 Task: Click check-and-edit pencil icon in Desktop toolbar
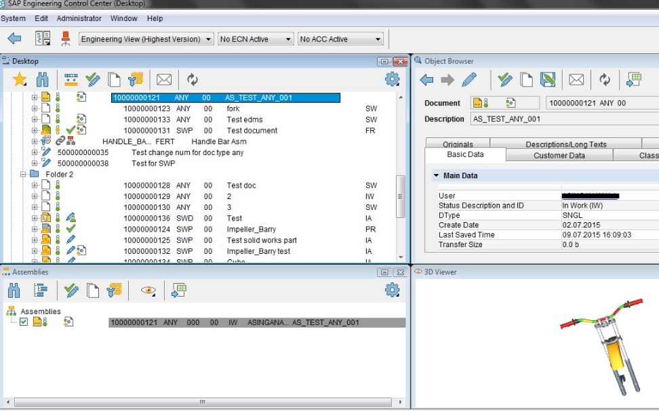92,79
